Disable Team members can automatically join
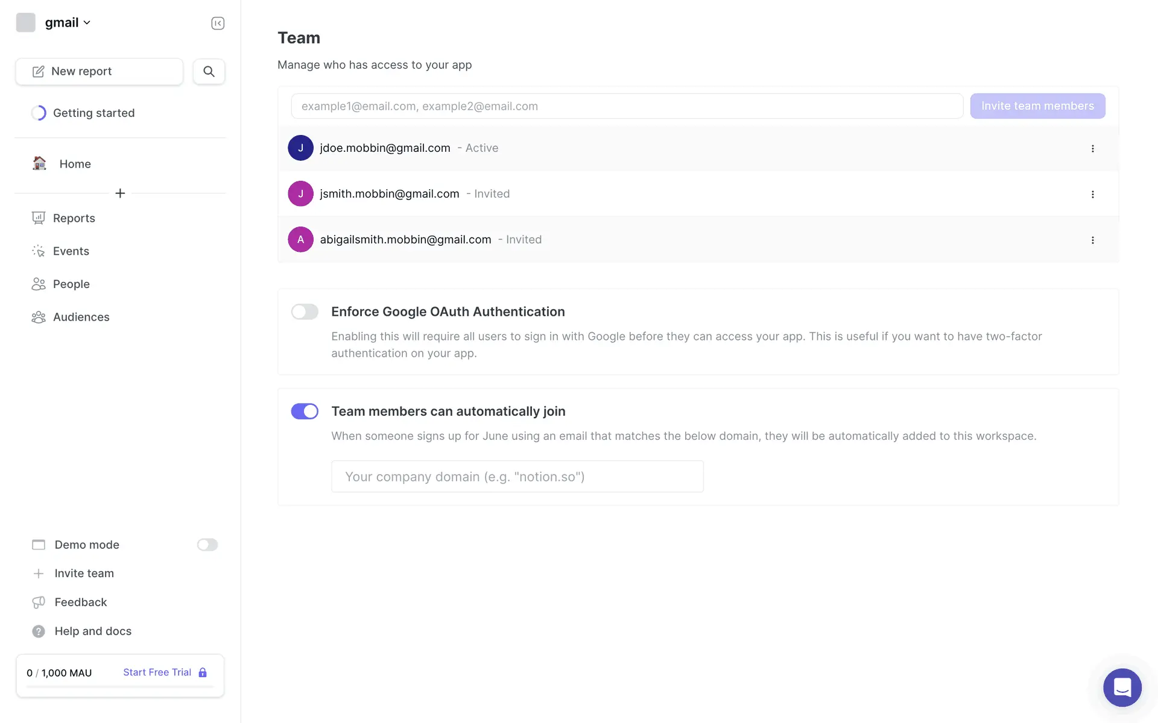 pos(305,412)
